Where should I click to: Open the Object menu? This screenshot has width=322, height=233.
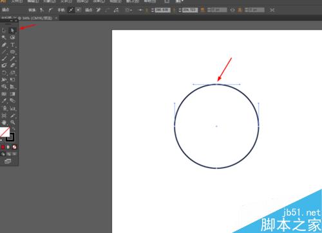50,1
